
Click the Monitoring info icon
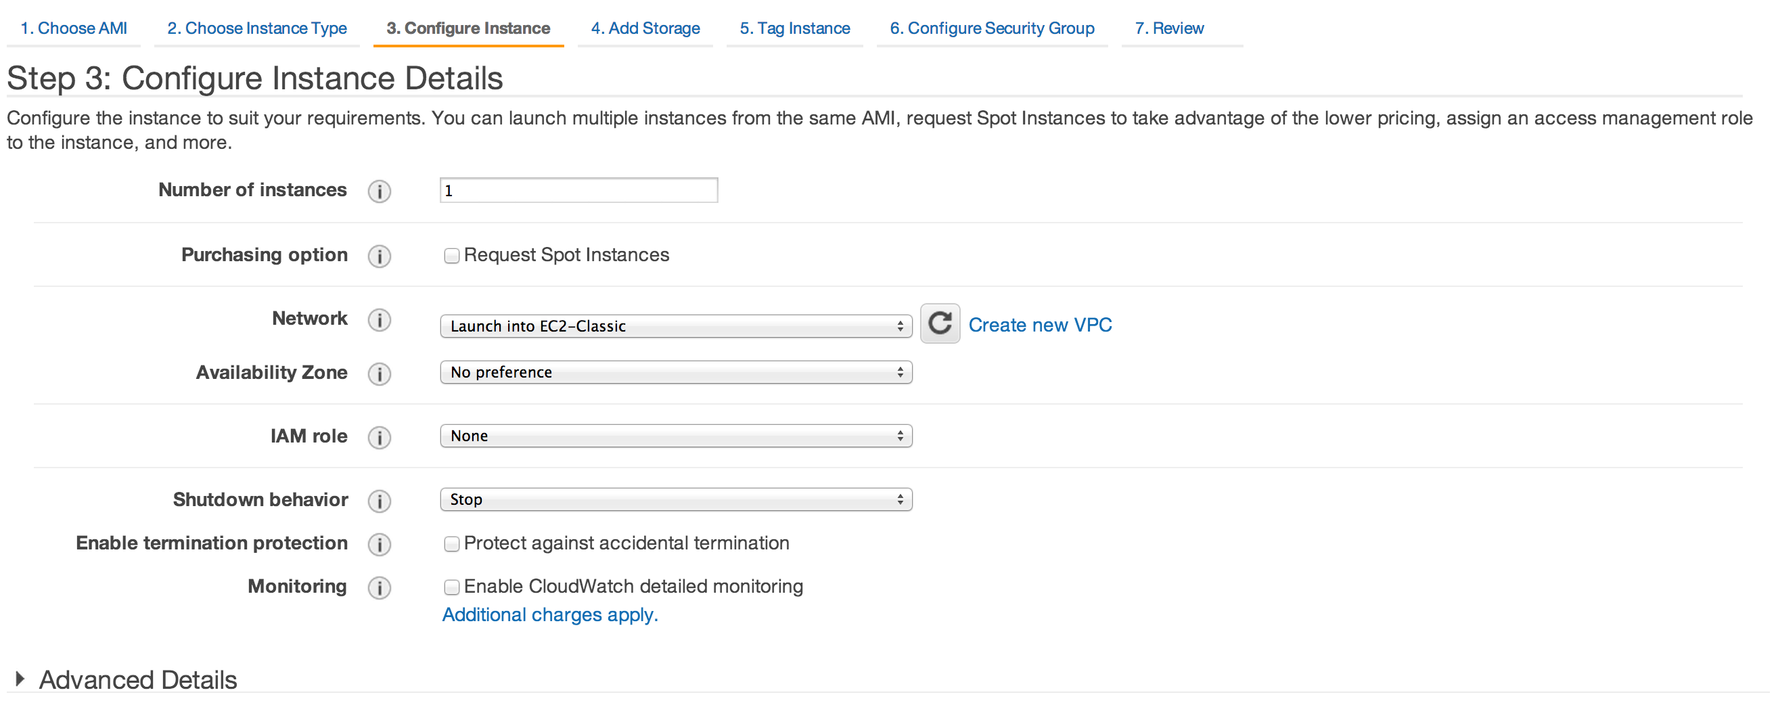379,587
